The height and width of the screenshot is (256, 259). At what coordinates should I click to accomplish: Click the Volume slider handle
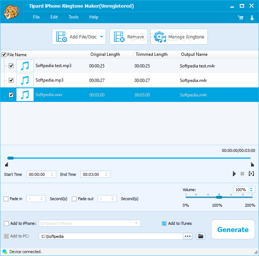click(x=219, y=197)
